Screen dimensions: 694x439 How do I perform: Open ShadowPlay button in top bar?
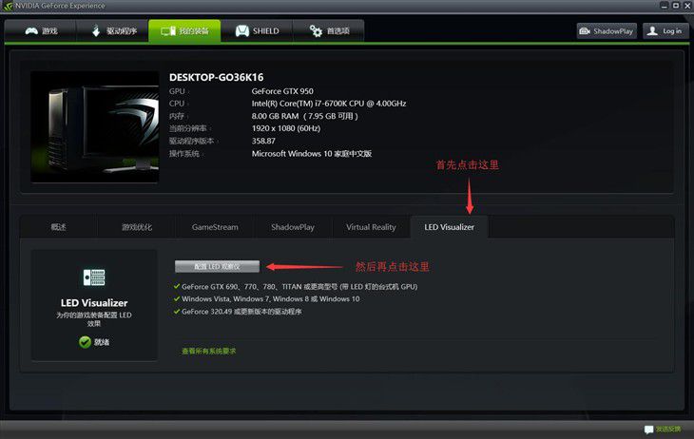607,31
